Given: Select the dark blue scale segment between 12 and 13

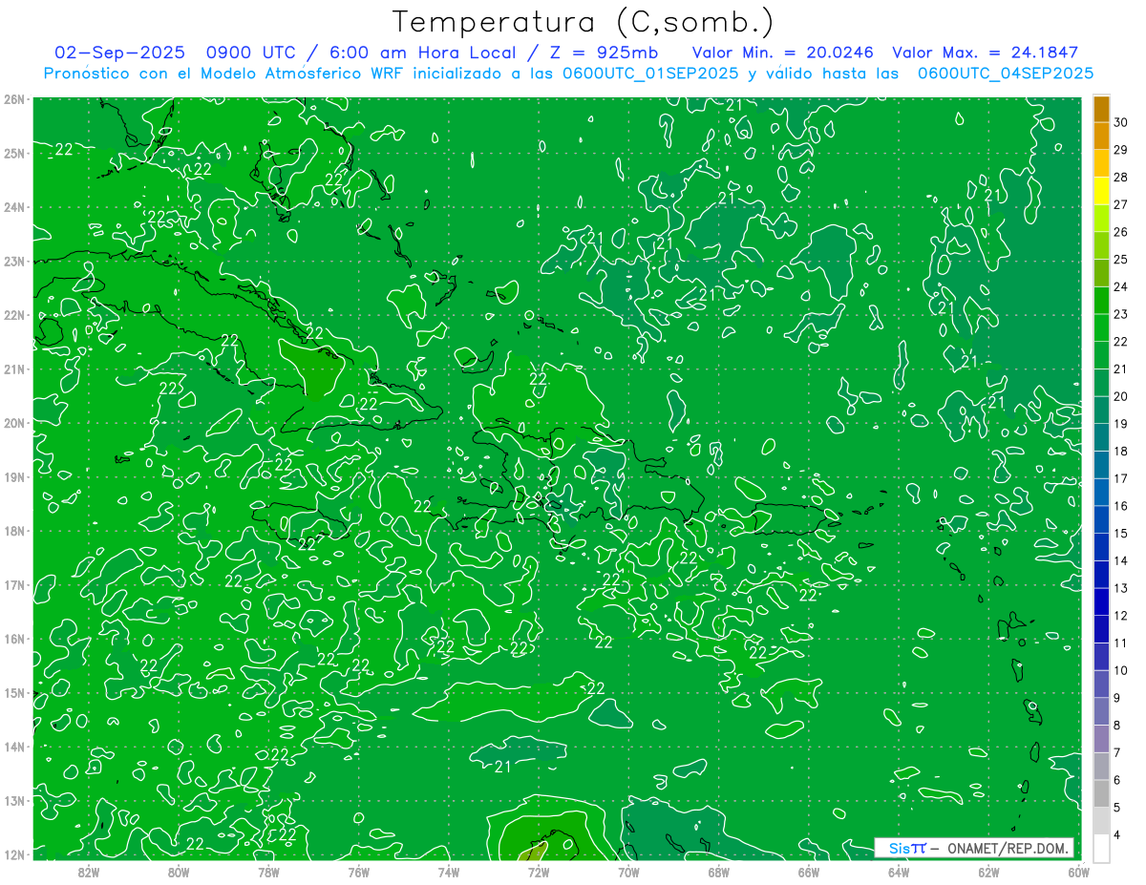Looking at the screenshot, I should tap(1101, 602).
